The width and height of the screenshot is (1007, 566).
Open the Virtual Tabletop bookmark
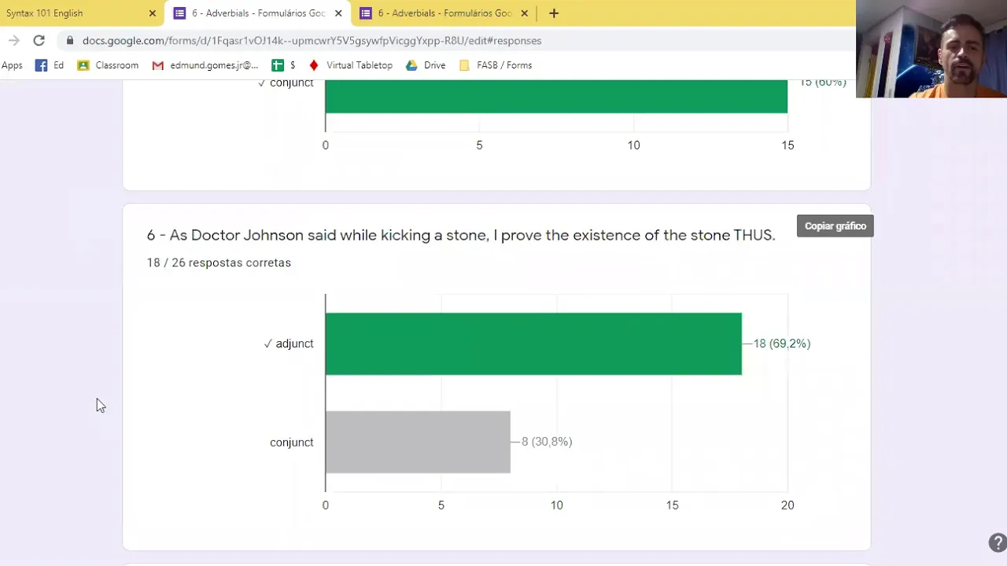350,65
